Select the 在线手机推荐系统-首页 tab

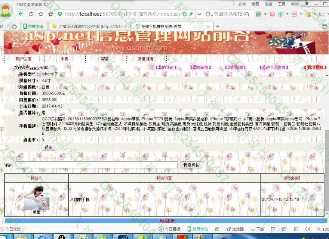coord(172,27)
